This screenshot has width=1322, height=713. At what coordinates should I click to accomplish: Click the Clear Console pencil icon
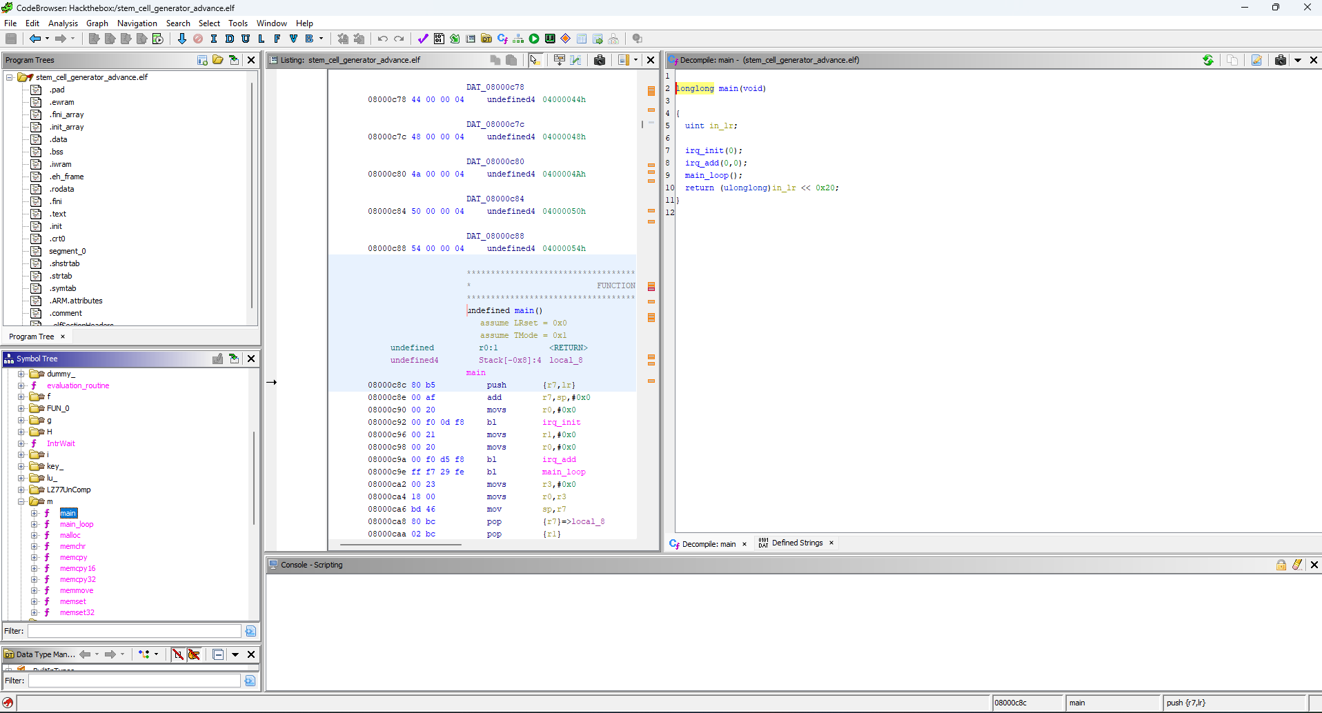point(1297,565)
